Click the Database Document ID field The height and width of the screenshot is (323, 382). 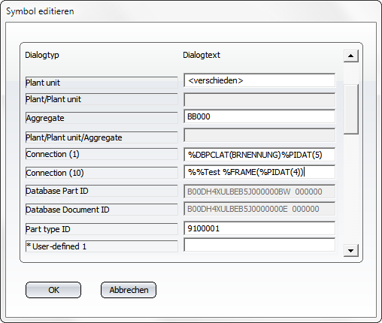259,209
